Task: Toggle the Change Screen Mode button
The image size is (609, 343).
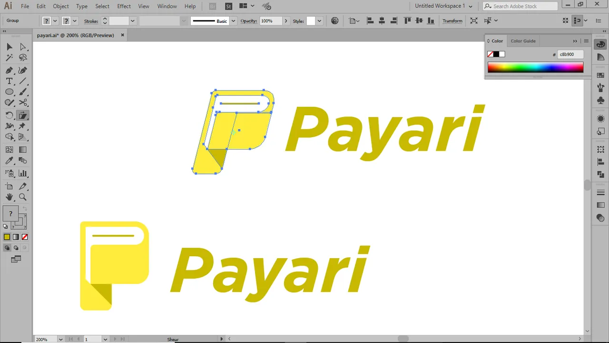Action: pos(16,259)
